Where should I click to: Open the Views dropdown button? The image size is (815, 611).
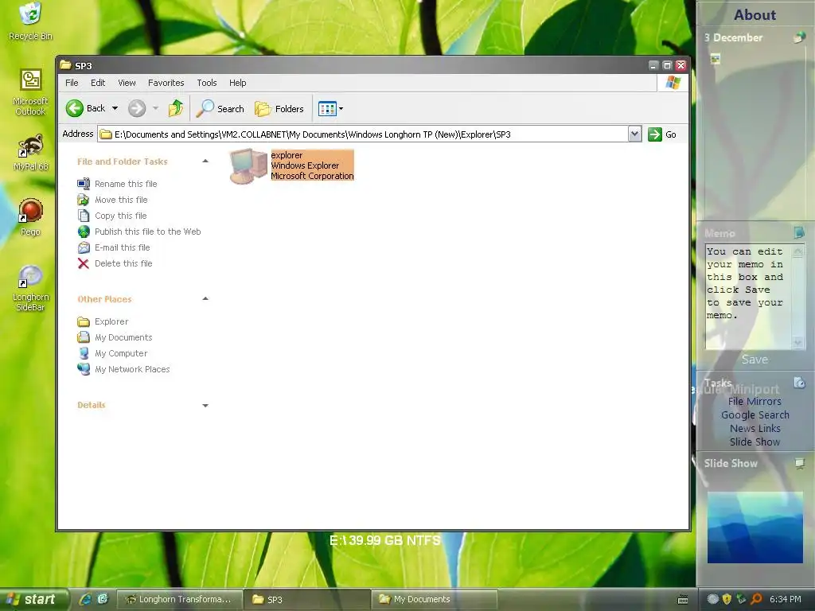(x=330, y=108)
